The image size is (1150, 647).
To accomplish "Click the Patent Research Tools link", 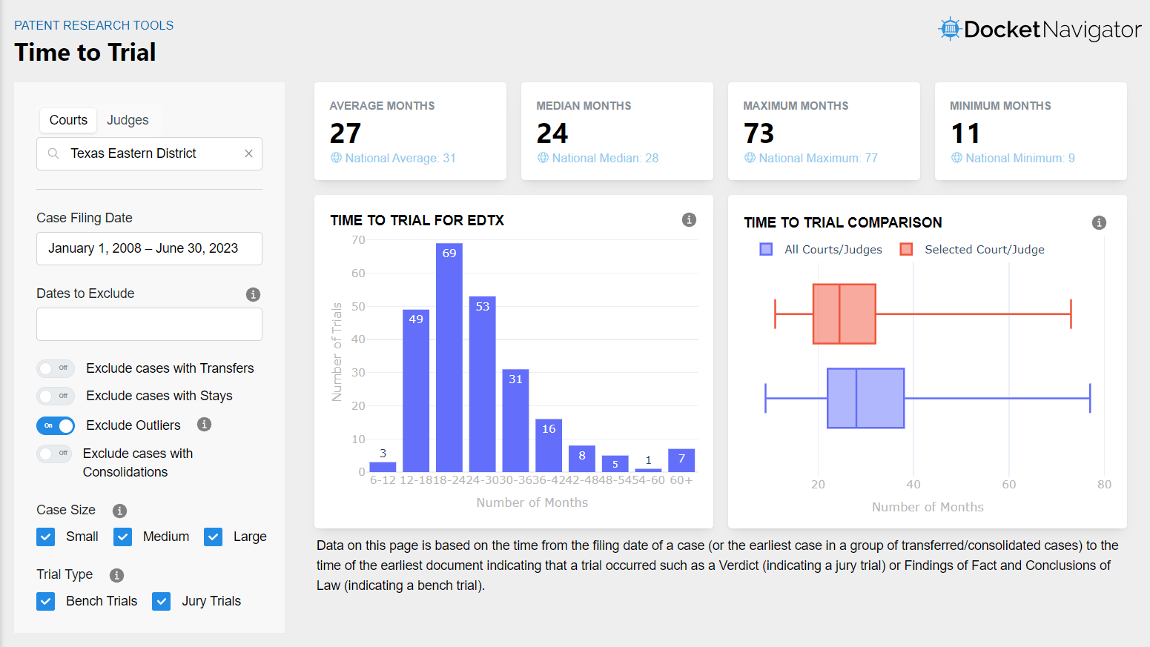I will (94, 25).
